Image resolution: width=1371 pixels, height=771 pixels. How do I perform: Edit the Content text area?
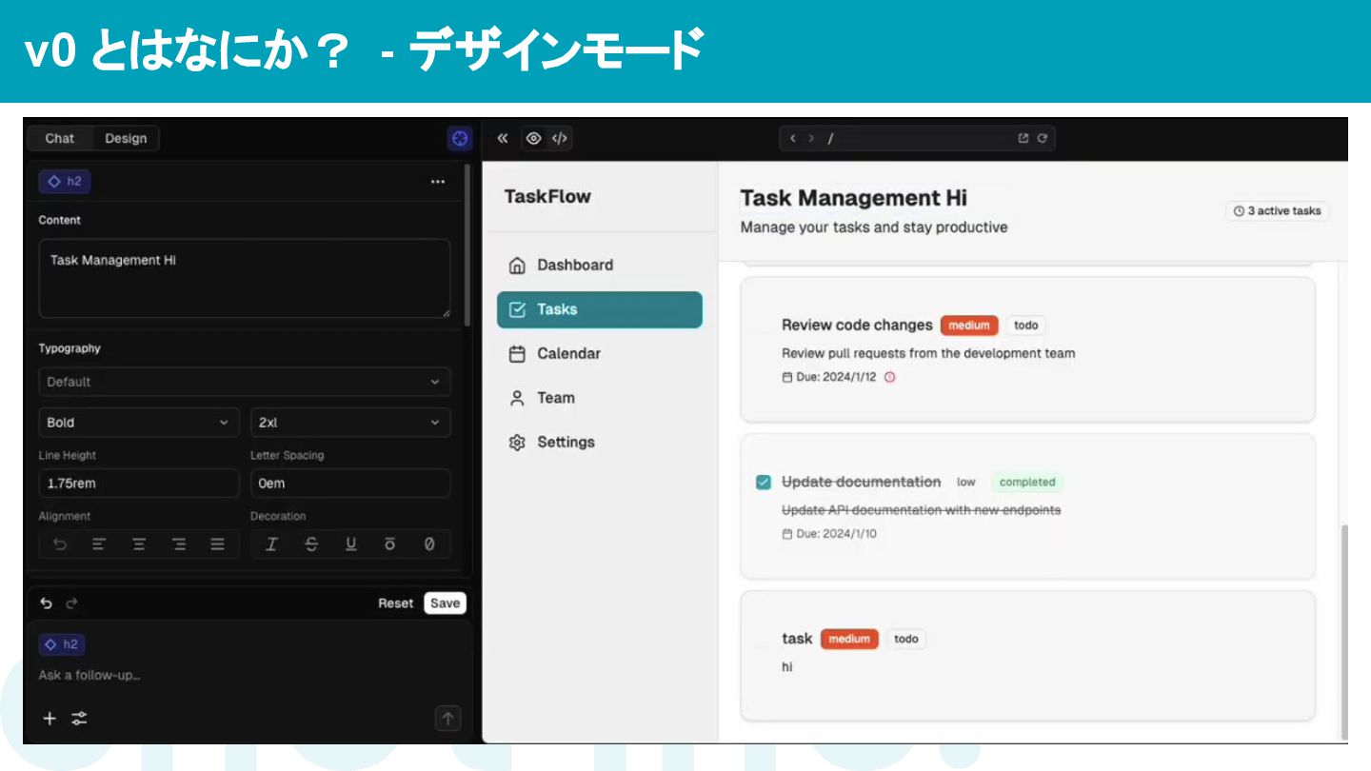tap(245, 278)
